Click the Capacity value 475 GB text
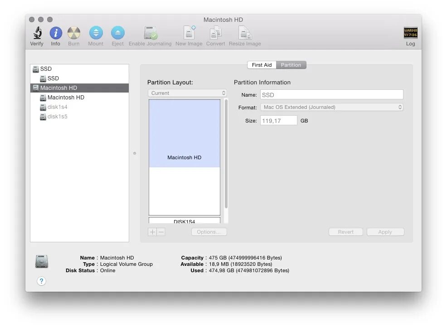This screenshot has height=328, width=447. click(245, 258)
